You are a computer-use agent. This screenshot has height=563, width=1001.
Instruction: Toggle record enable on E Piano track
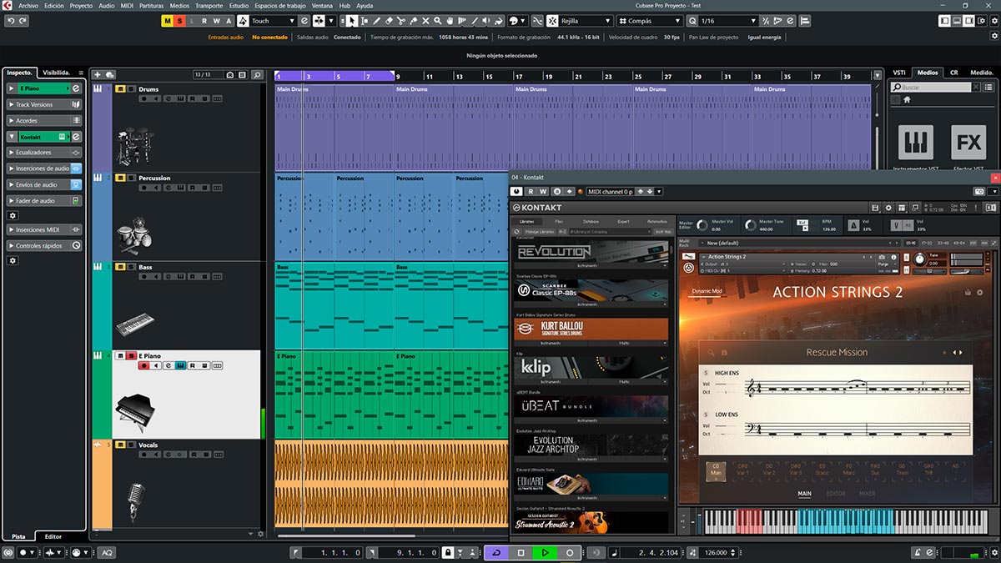pyautogui.click(x=143, y=365)
